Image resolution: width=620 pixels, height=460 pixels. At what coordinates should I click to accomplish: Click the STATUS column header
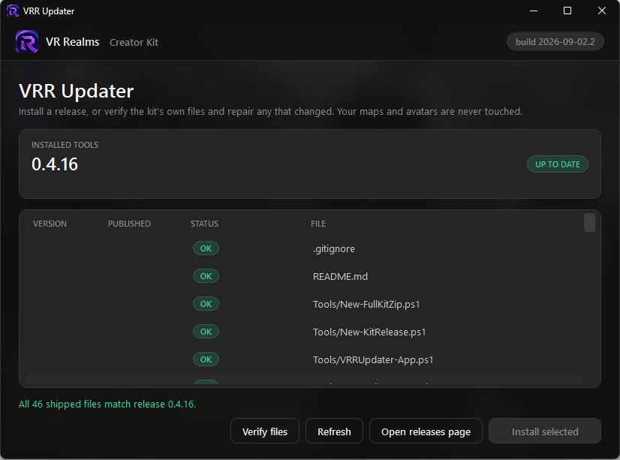(x=204, y=224)
